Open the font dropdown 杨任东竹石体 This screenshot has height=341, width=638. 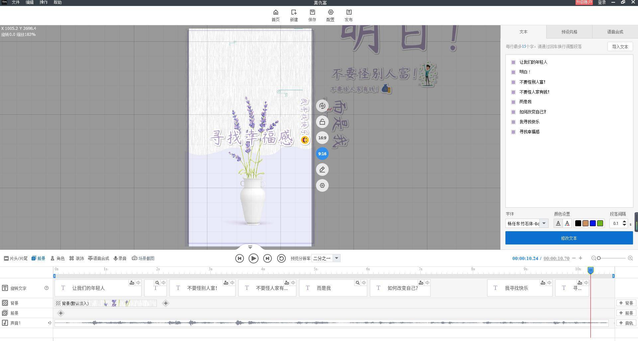coord(544,224)
